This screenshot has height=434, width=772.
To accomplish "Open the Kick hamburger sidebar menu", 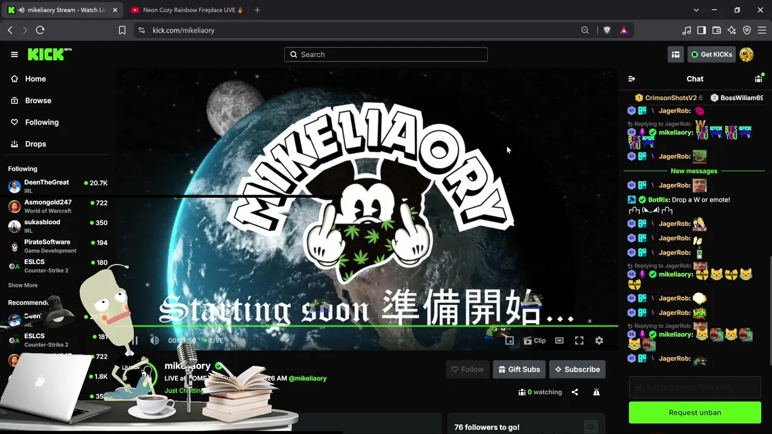I will point(14,54).
